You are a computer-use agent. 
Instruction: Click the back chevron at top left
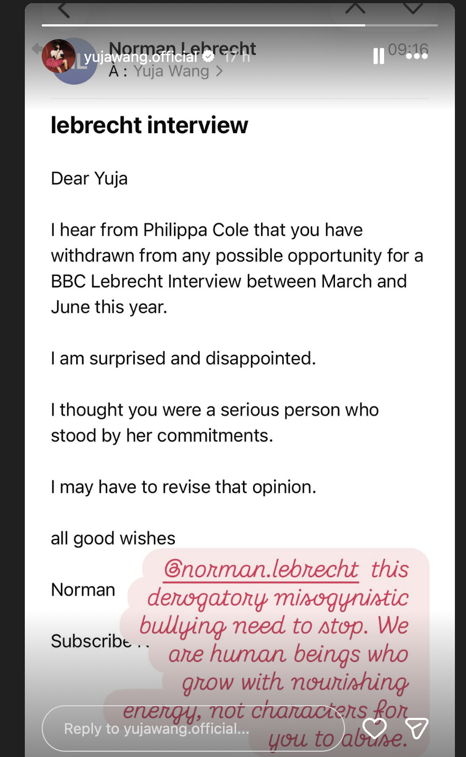[63, 8]
